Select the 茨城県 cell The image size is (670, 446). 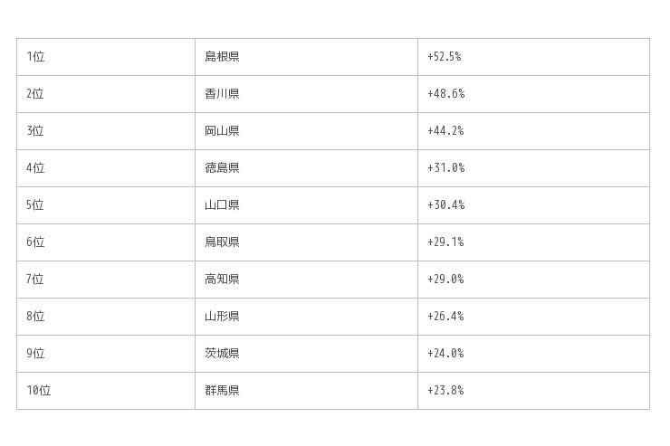[222, 354]
